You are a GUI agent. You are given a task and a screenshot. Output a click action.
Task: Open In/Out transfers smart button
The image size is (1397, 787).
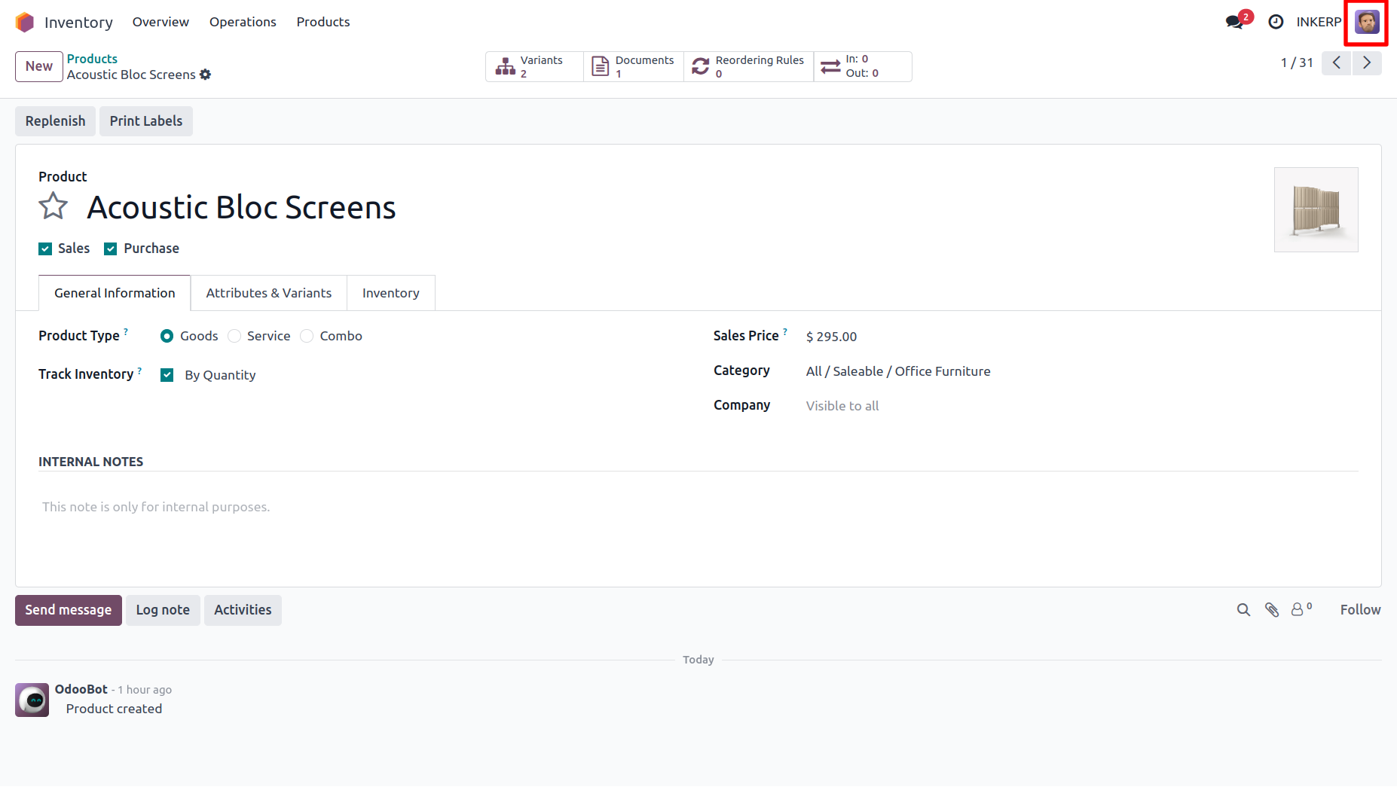coord(863,66)
